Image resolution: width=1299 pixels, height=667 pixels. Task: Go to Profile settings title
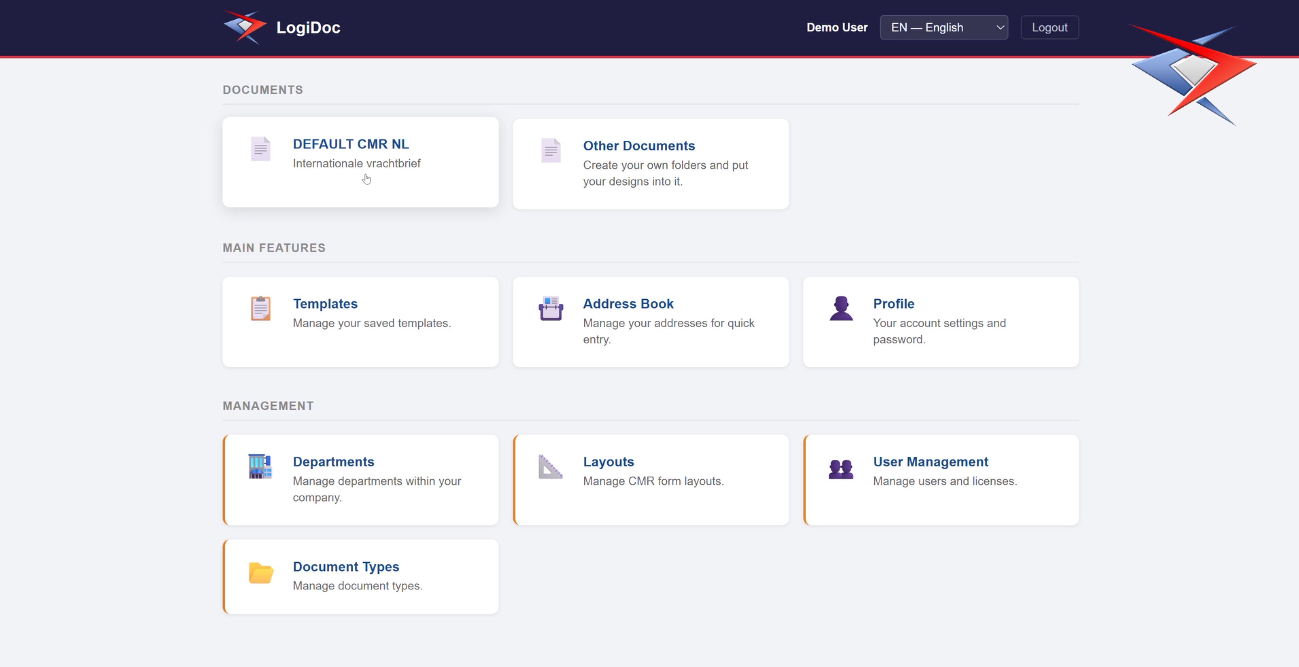893,304
